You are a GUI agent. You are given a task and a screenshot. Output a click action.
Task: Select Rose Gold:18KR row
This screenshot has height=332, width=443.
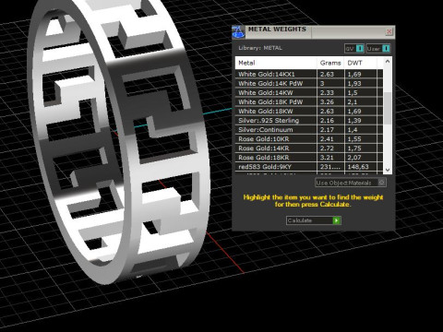coord(309,158)
